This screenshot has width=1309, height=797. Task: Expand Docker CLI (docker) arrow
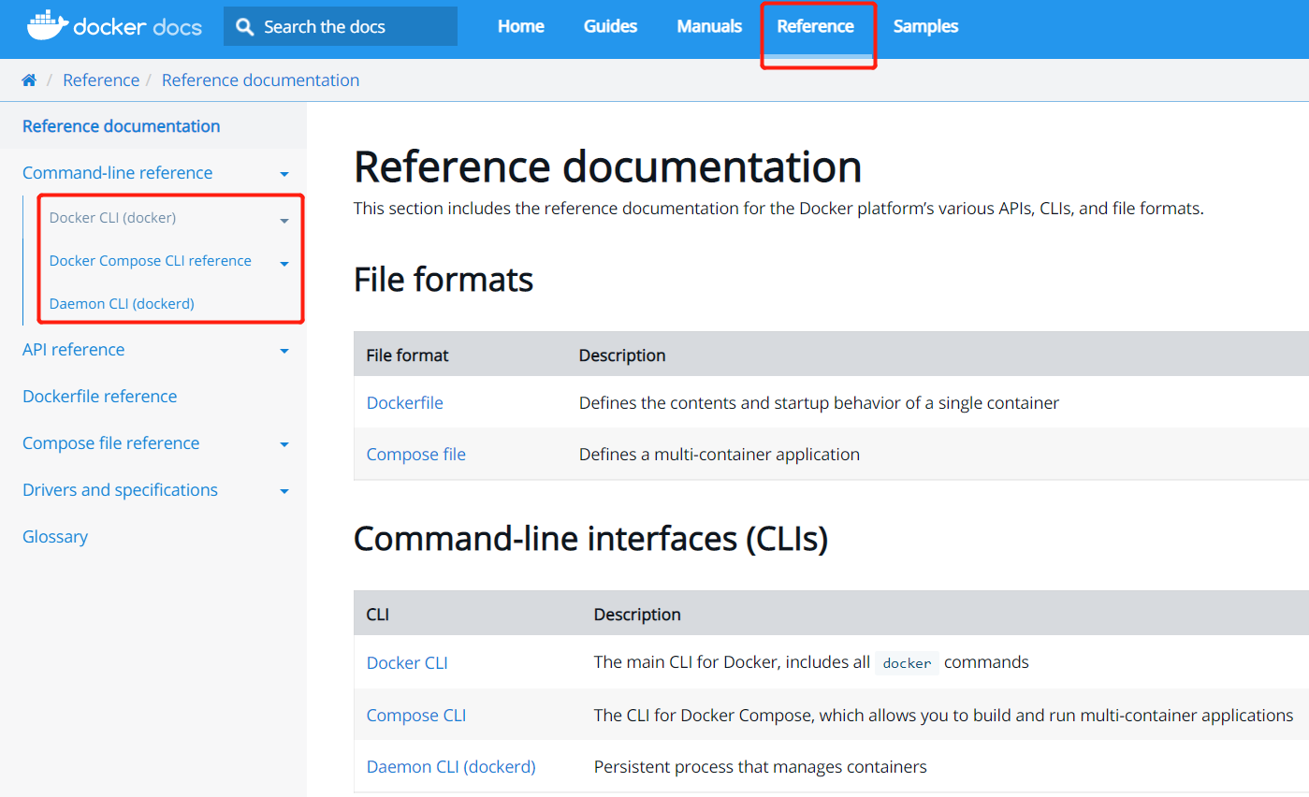click(x=284, y=221)
